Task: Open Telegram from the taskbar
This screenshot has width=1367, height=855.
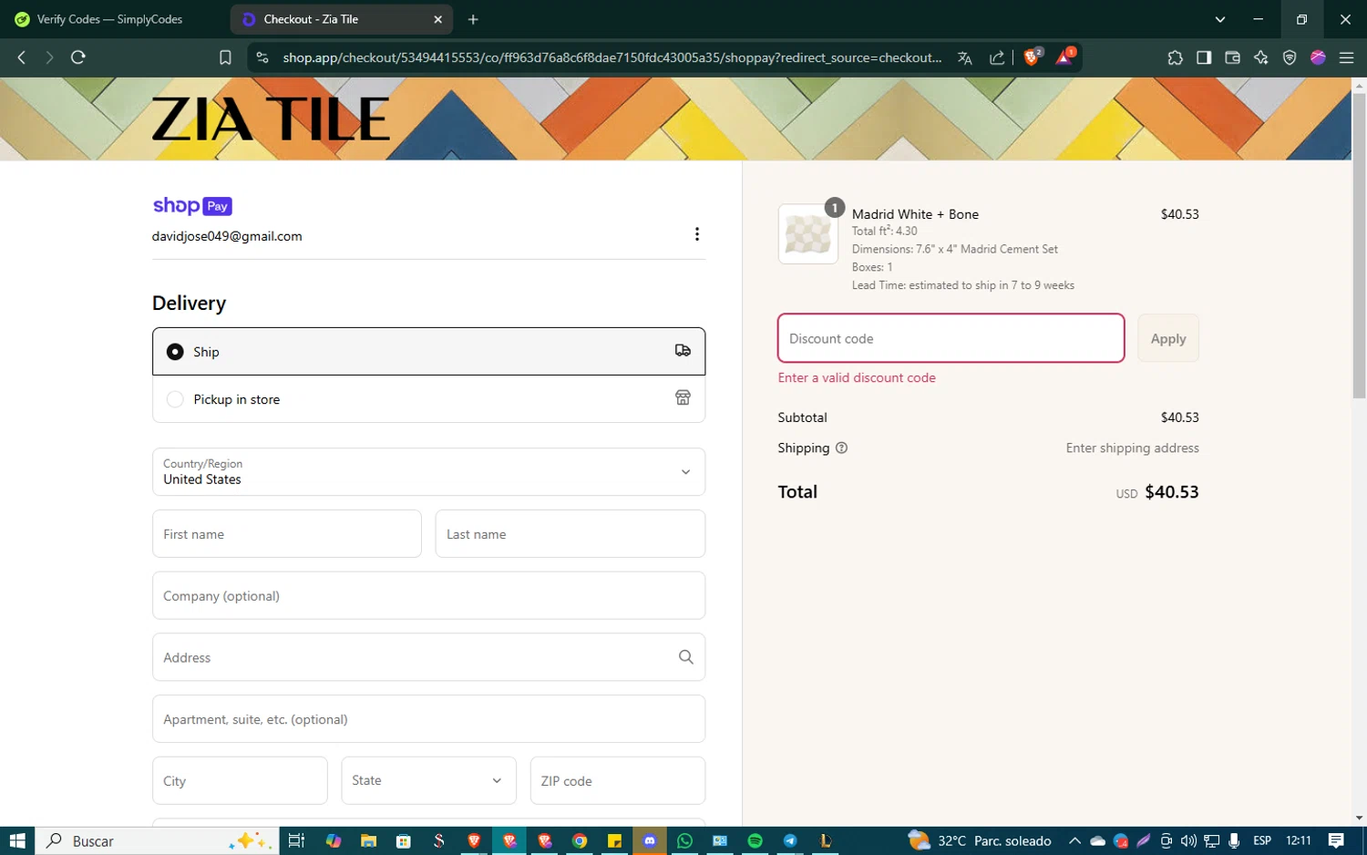Action: [790, 840]
